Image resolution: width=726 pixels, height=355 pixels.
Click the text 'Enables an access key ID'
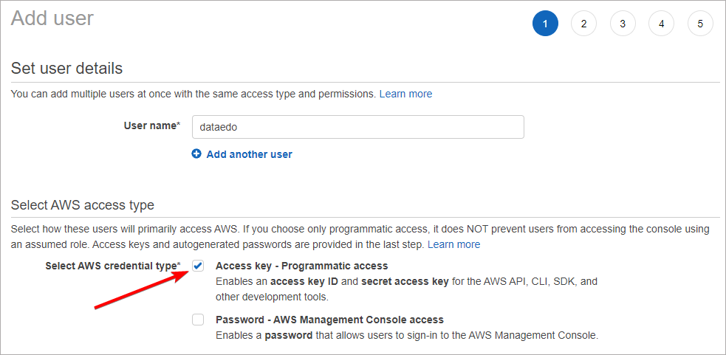coord(277,281)
